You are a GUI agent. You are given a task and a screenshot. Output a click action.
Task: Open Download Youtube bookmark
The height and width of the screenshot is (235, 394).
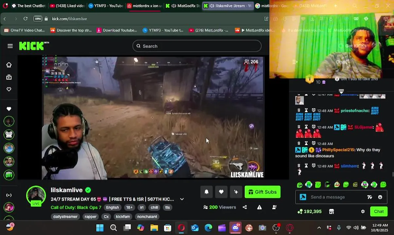117,30
